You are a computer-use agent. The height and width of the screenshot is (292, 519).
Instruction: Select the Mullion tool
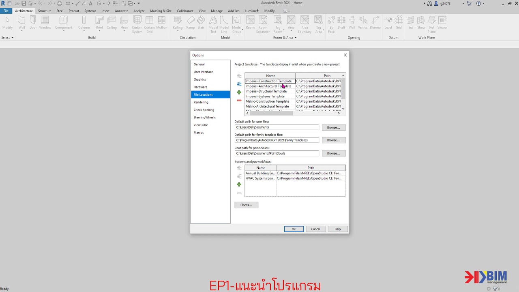point(162,23)
